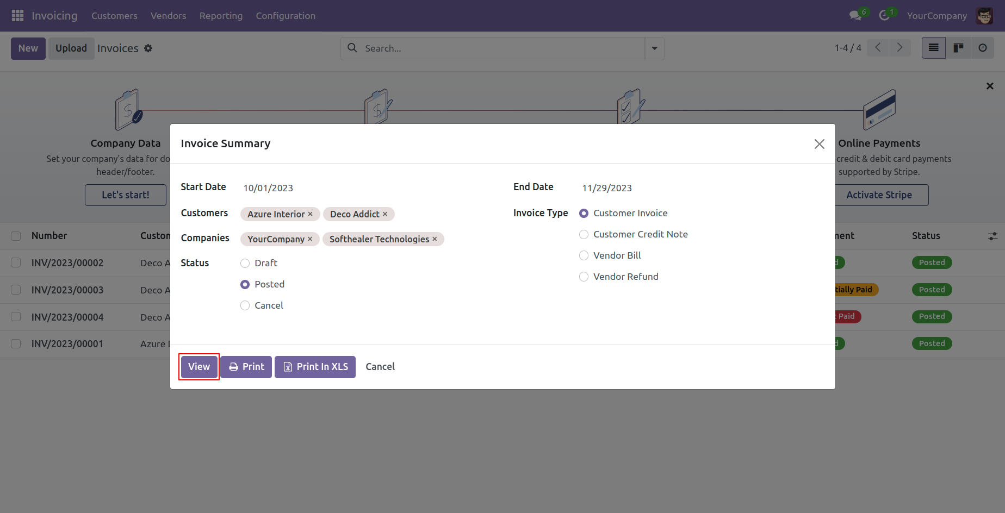Switch to list view icon

(934, 48)
